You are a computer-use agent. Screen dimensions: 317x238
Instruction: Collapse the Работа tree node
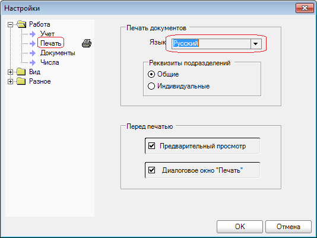click(x=10, y=25)
